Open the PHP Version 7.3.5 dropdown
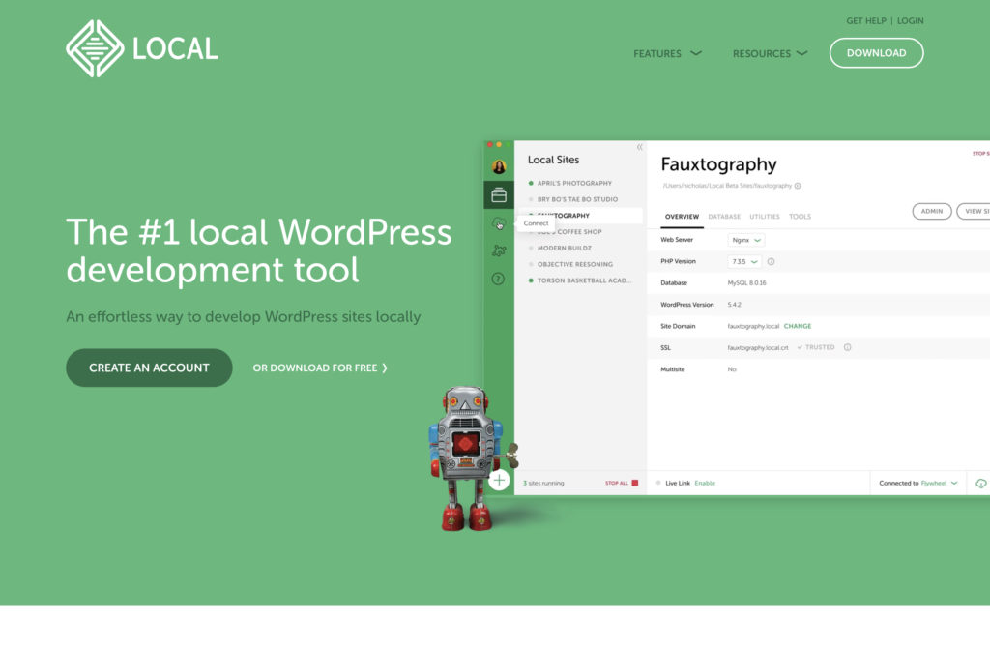The height and width of the screenshot is (648, 990). (x=744, y=261)
